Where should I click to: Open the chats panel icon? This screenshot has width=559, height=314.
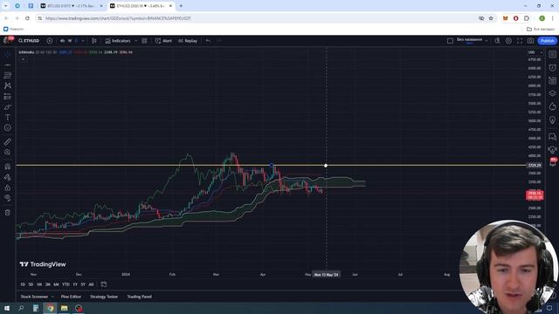point(552,137)
